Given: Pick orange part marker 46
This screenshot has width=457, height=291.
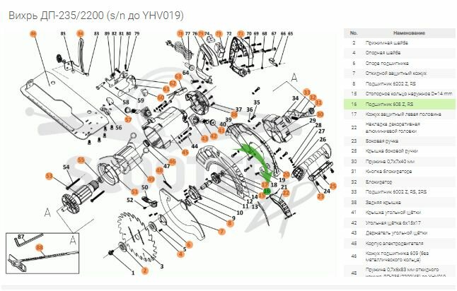Looking at the screenshot, I should point(172,162).
